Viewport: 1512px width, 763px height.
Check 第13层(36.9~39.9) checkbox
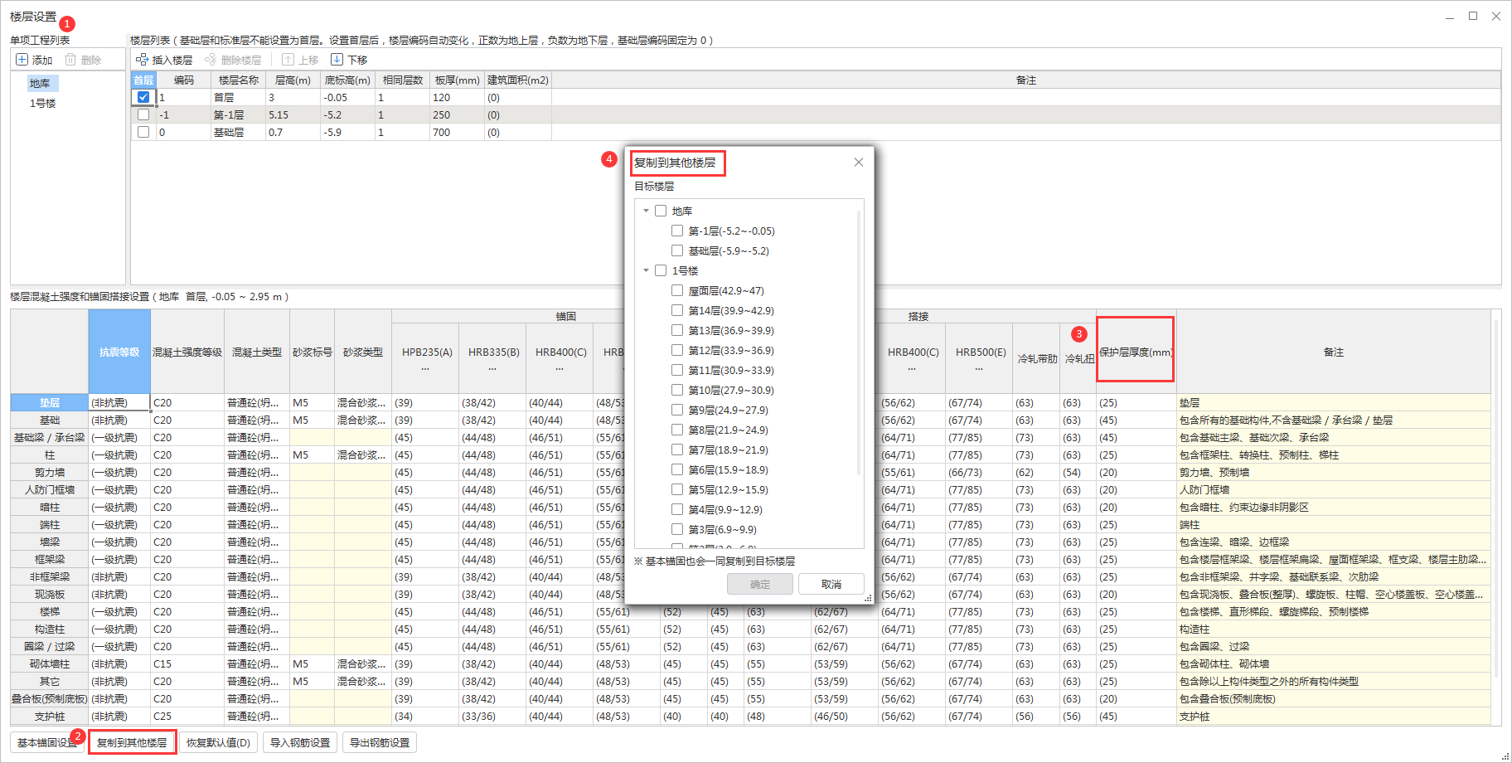[x=677, y=330]
